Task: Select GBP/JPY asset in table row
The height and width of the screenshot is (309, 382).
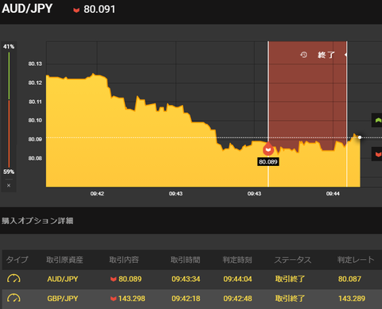Action: tap(63, 299)
